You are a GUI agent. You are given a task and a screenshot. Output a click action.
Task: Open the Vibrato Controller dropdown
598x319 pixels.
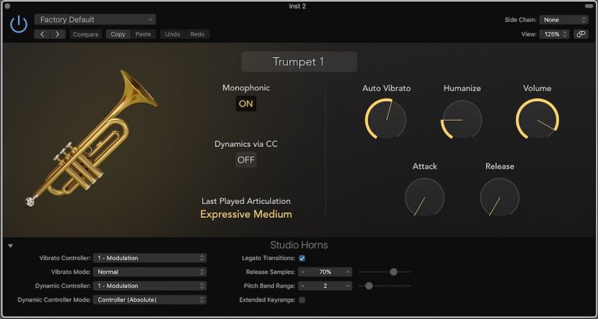point(149,258)
